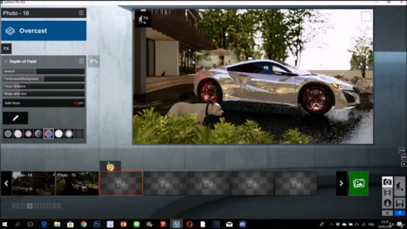
Task: Select the fourth empty photo slot
Action: pyautogui.click(x=252, y=183)
